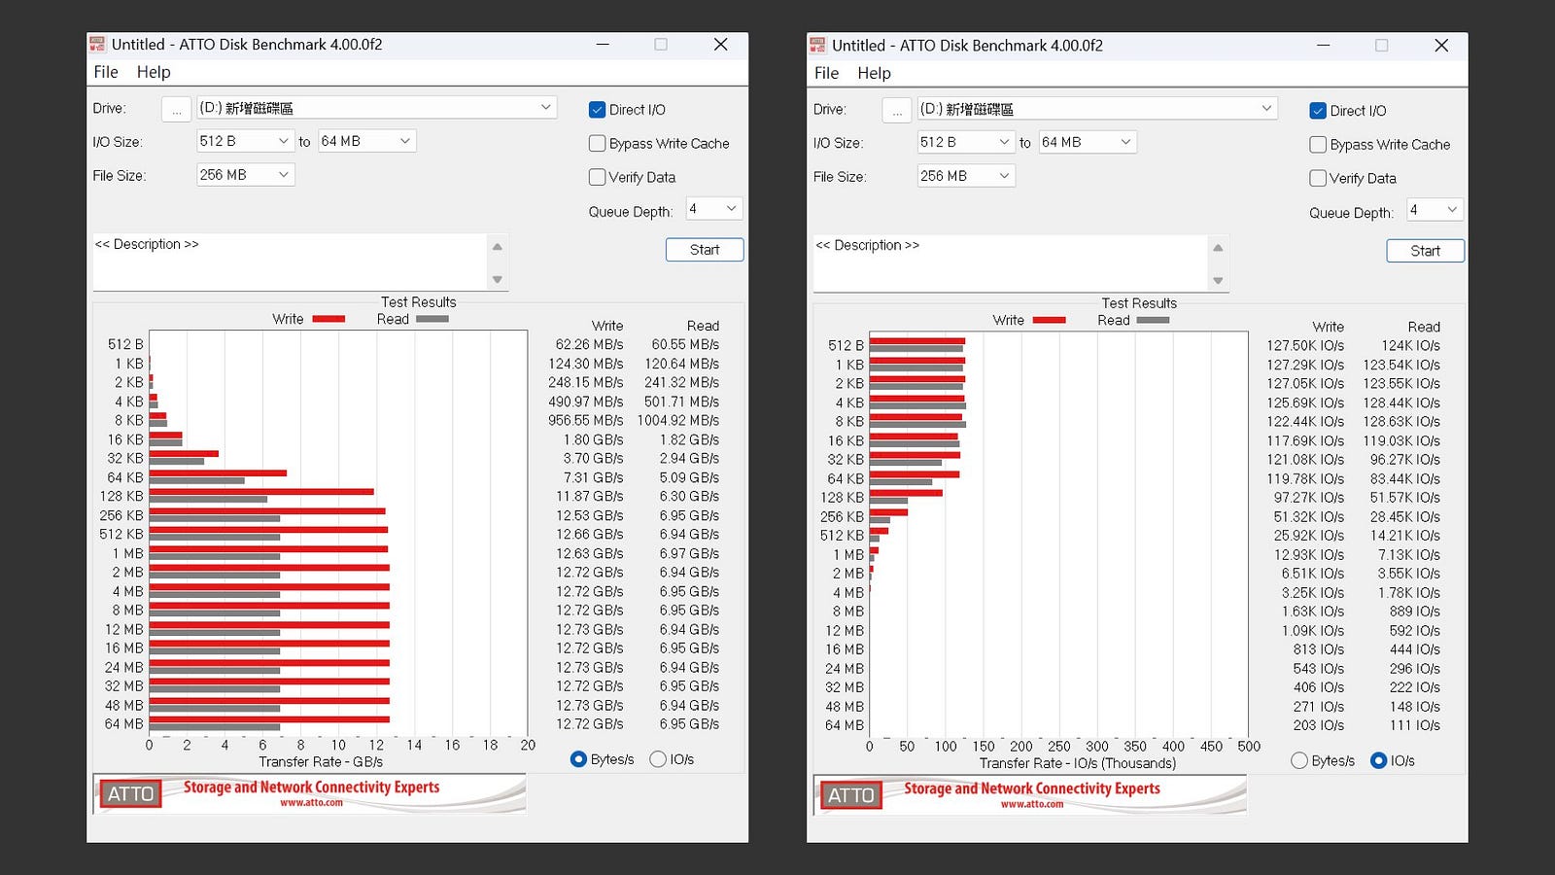The height and width of the screenshot is (875, 1555).
Task: Click the ATTO logo banner in right window
Action: pos(1030,794)
